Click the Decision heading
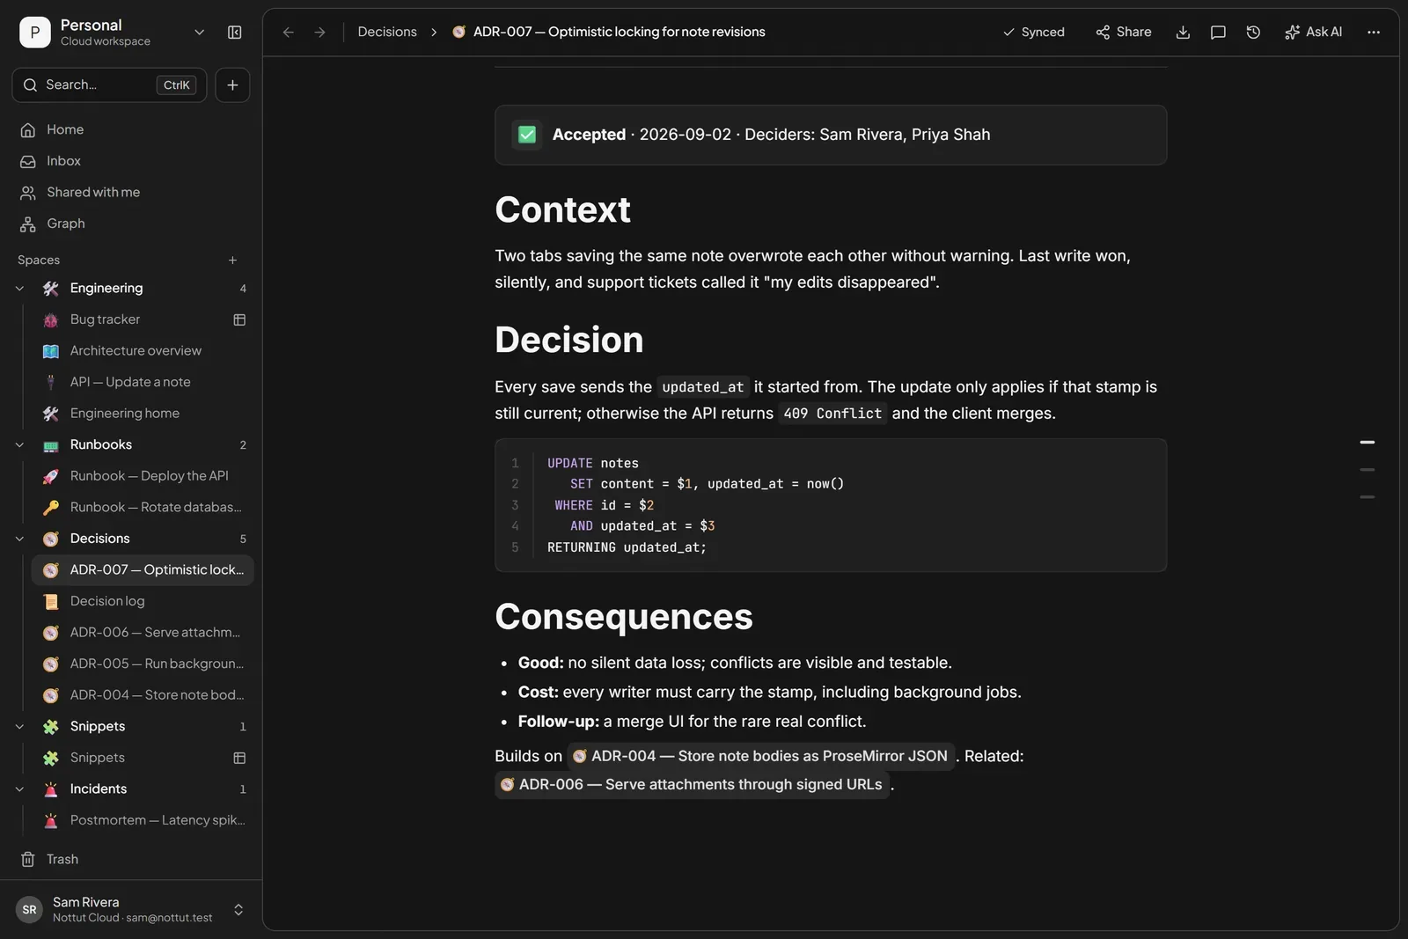Viewport: 1408px width, 939px height. point(568,341)
